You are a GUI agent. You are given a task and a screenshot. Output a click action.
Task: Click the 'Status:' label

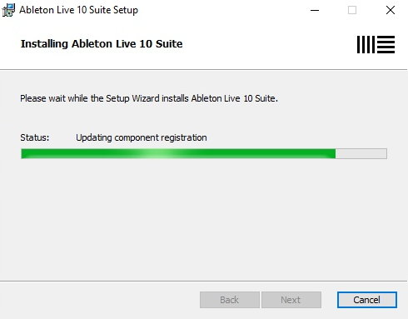click(35, 137)
